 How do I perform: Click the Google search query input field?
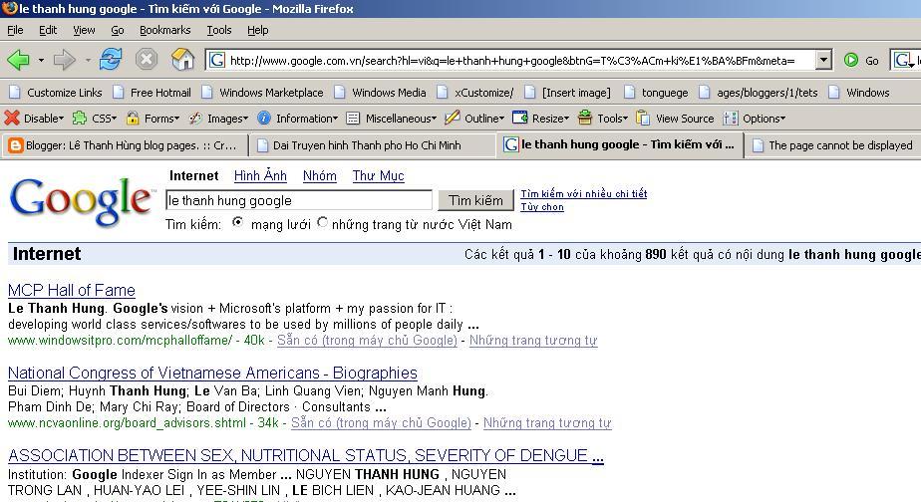click(299, 201)
